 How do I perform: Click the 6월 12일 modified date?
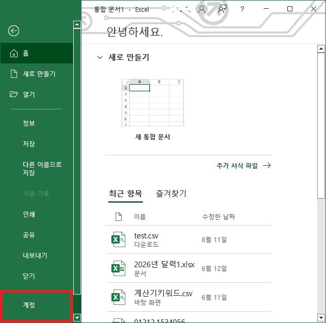pyautogui.click(x=214, y=268)
